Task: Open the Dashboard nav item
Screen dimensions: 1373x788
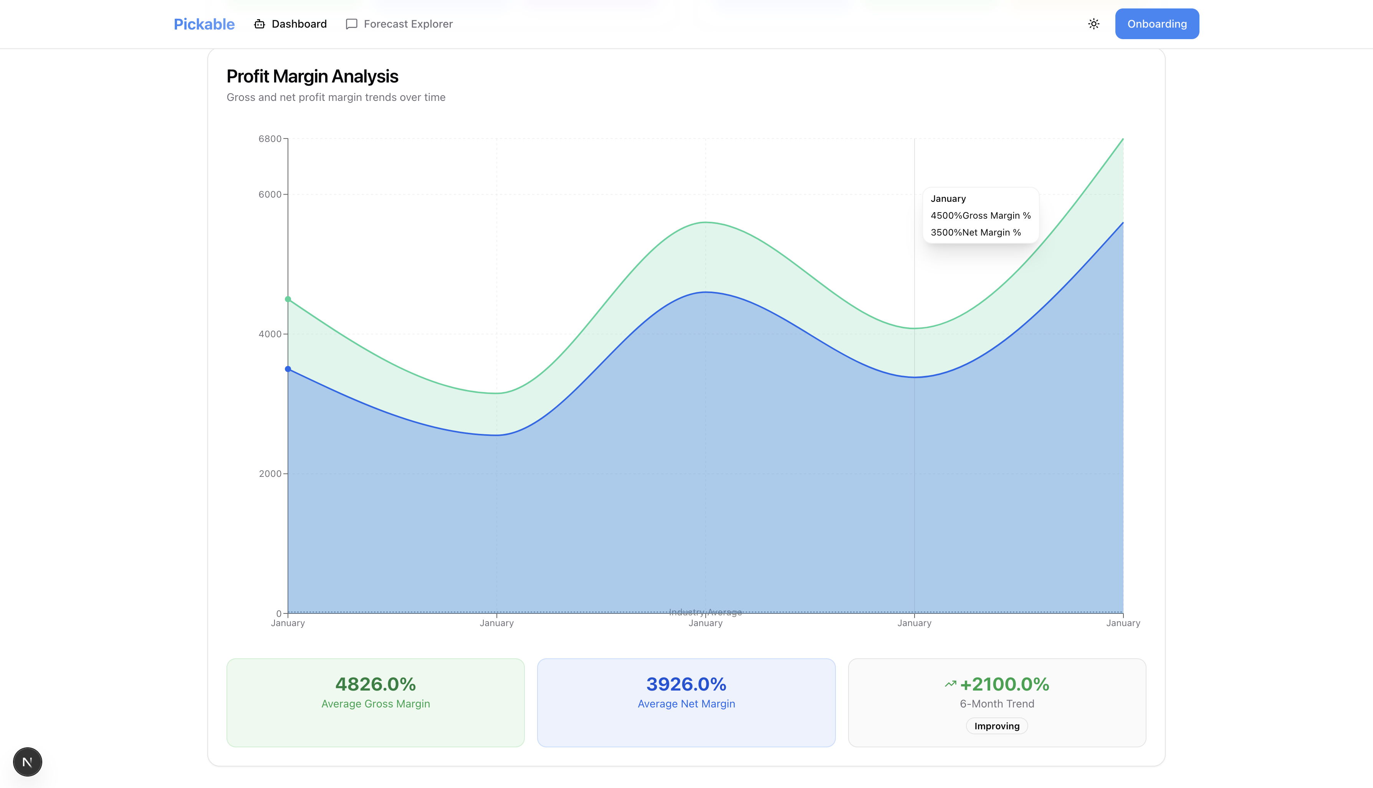Action: pos(299,24)
